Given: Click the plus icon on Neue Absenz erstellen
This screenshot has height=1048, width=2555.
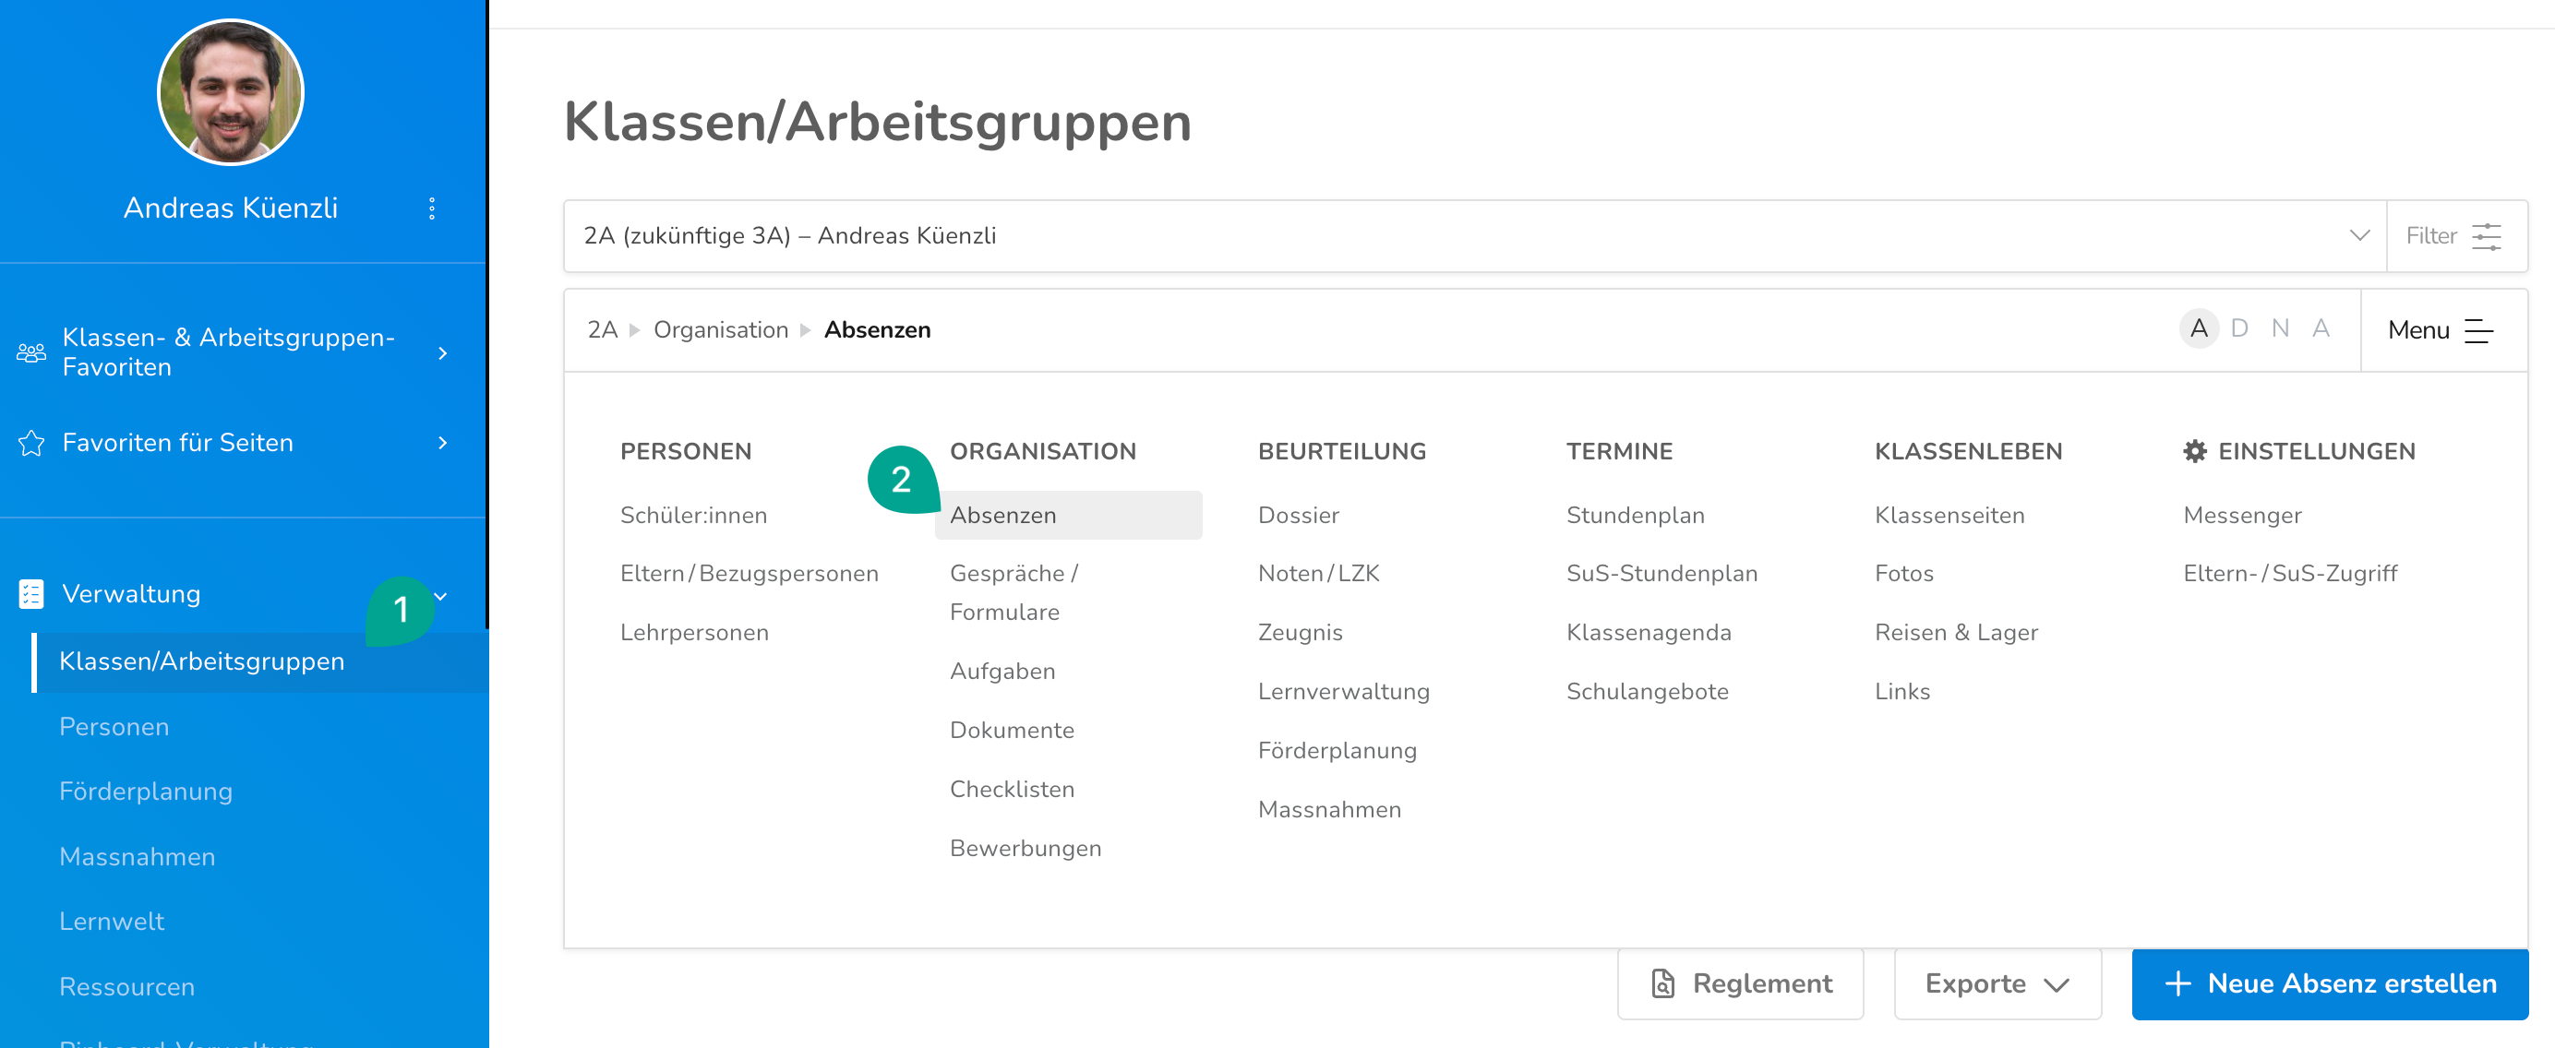Looking at the screenshot, I should [x=2177, y=983].
